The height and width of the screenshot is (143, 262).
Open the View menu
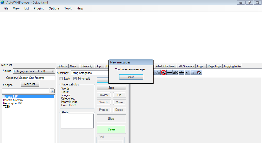point(16,8)
